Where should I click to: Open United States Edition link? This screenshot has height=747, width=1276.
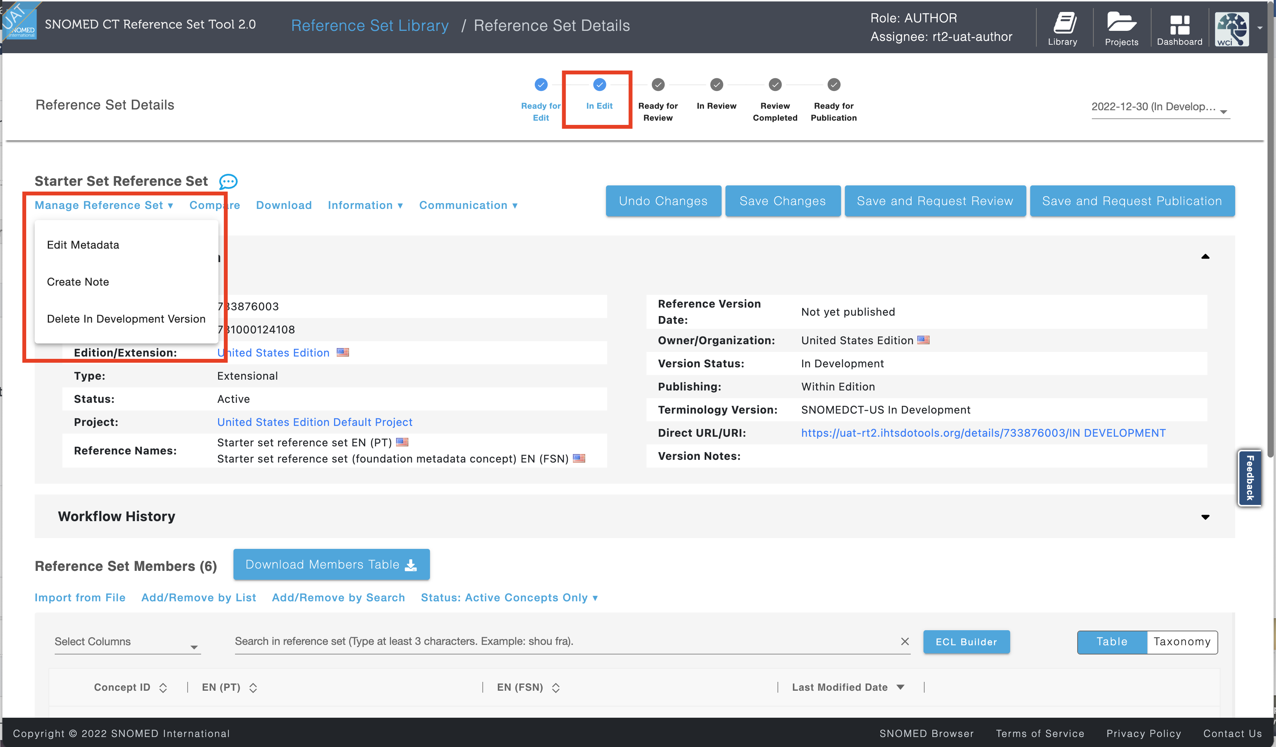click(274, 352)
